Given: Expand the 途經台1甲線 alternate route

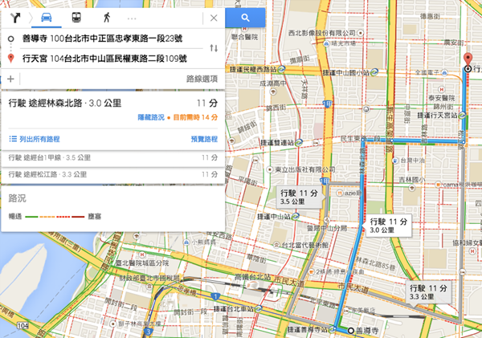Looking at the screenshot, I should click(112, 158).
